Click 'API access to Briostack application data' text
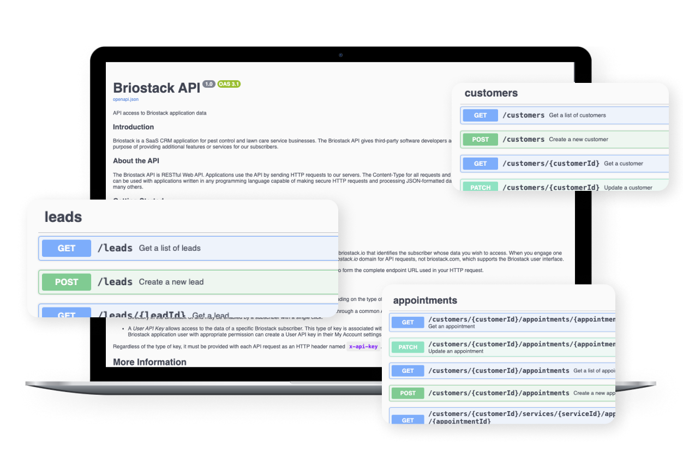Image resolution: width=683 pixels, height=464 pixels. (160, 113)
